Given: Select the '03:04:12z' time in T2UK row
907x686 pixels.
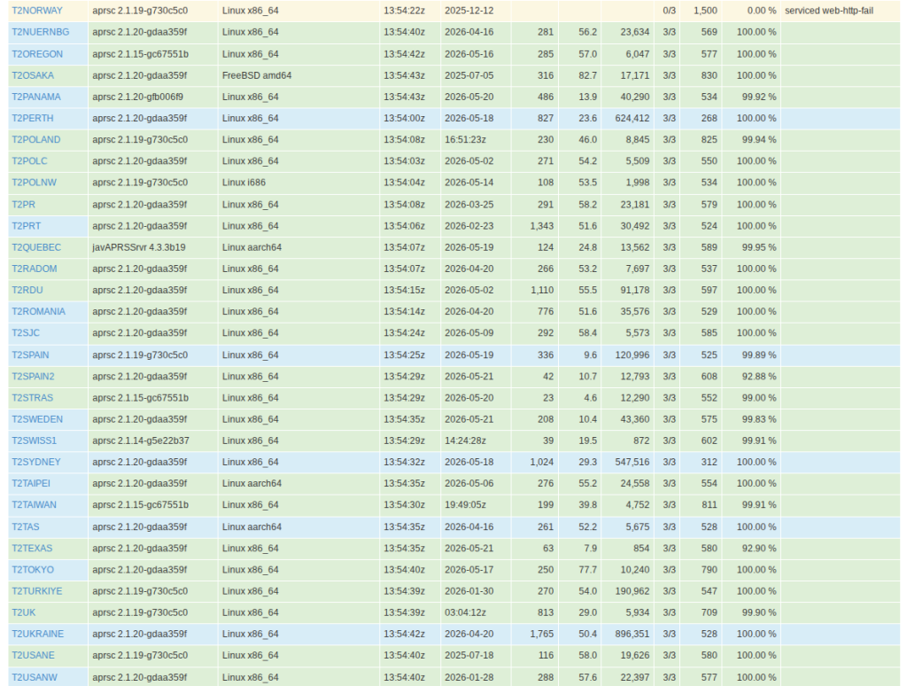Looking at the screenshot, I should coord(465,612).
